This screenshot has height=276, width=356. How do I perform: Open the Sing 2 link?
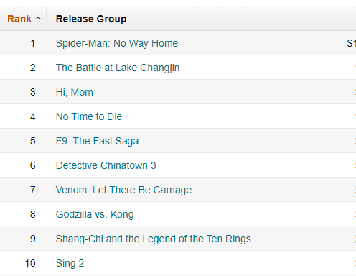pyautogui.click(x=70, y=263)
